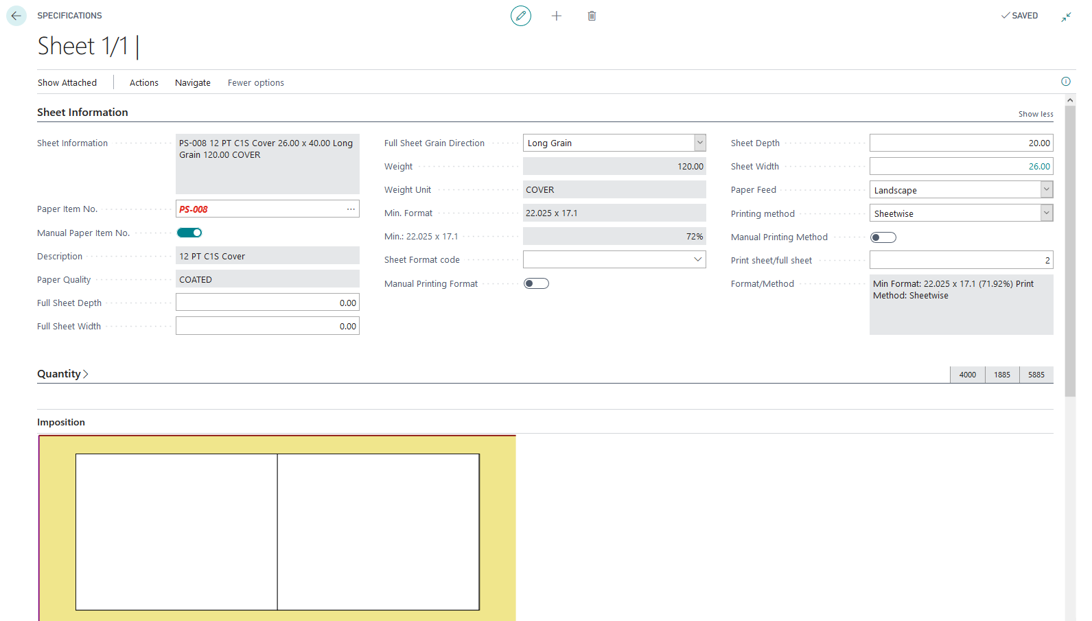Click the plus new record icon
Screen dimensions: 1092x621
[557, 16]
